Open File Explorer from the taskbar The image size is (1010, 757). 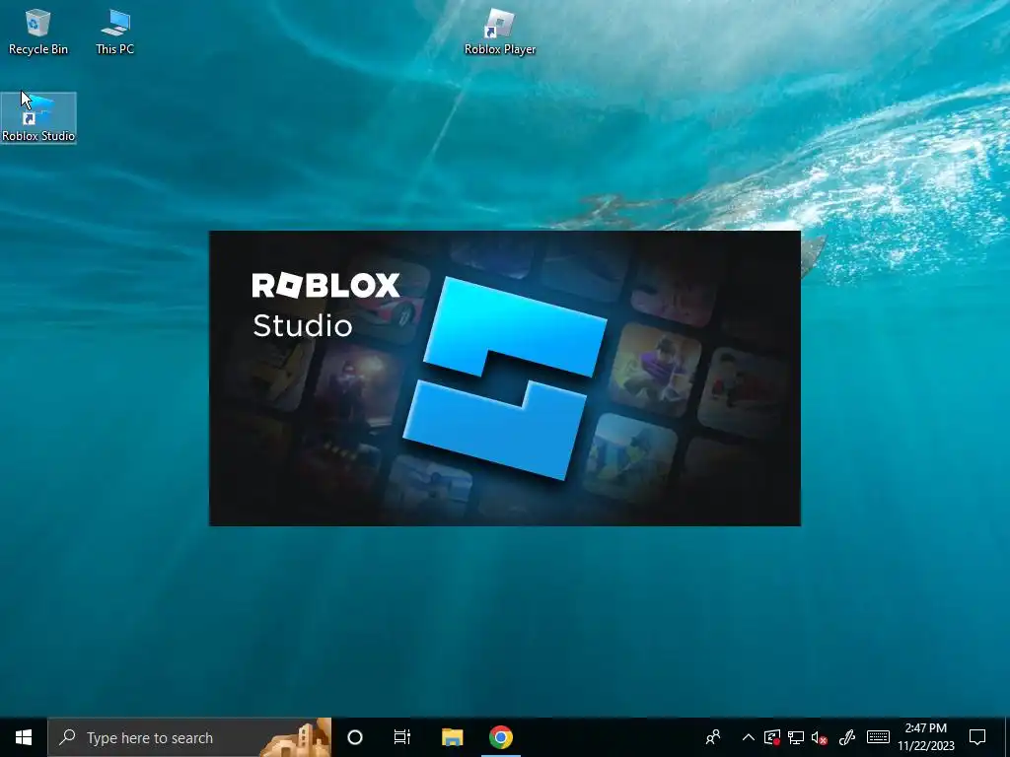point(452,737)
